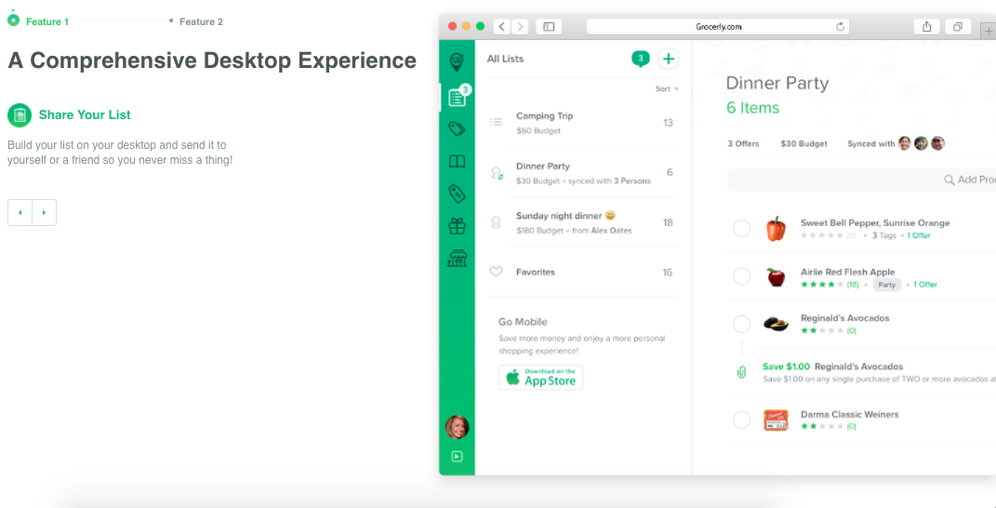The image size is (996, 508).
Task: Click the browser forward arrow
Action: pyautogui.click(x=520, y=27)
